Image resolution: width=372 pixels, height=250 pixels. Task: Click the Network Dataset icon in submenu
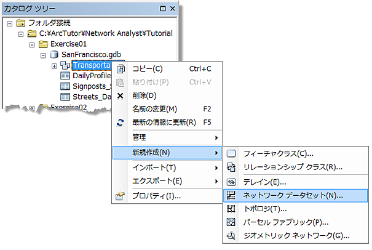pos(231,196)
